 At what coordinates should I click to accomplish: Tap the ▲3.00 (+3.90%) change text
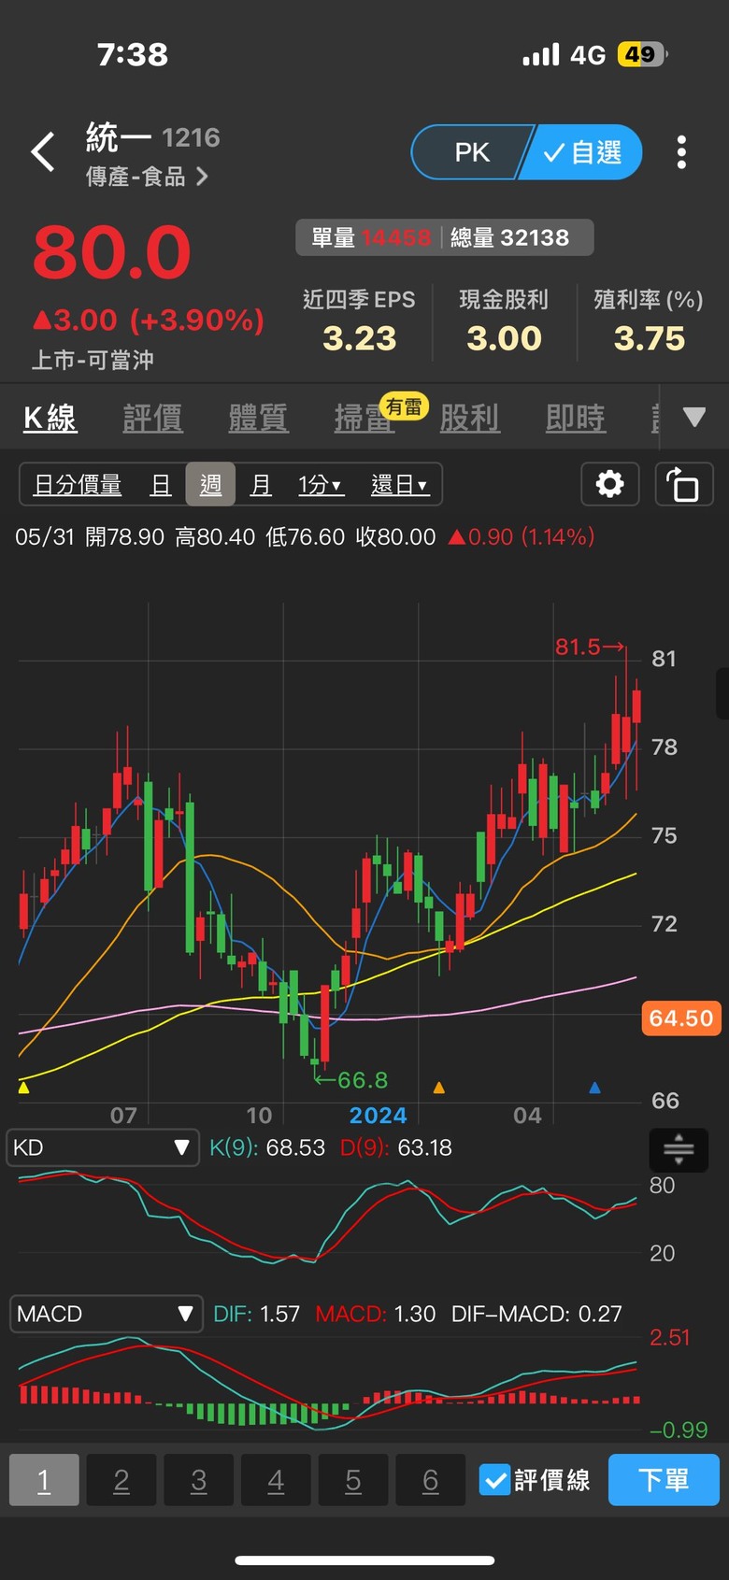click(x=148, y=320)
